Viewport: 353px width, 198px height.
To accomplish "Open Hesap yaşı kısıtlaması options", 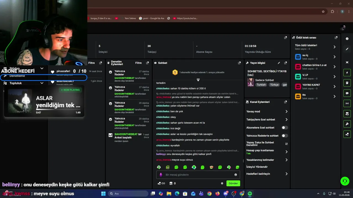I will [x=267, y=152].
